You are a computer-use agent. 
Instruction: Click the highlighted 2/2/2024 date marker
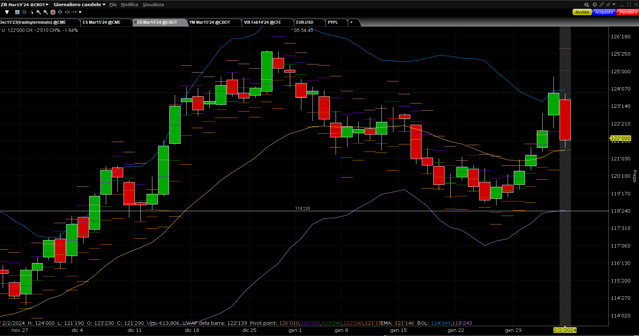tap(565, 330)
